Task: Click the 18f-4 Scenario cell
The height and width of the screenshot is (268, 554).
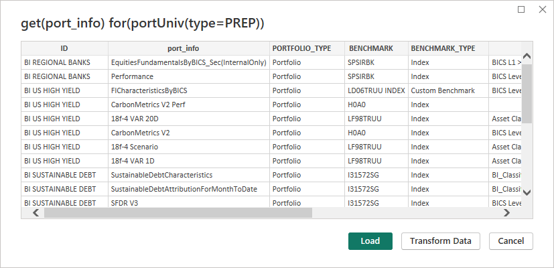Action: [189, 147]
